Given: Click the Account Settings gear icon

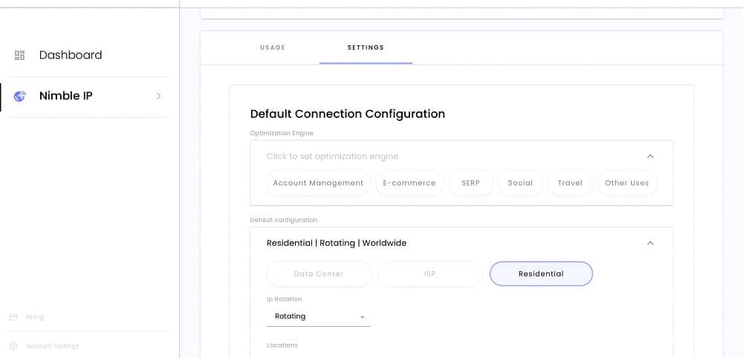Looking at the screenshot, I should pyautogui.click(x=13, y=346).
